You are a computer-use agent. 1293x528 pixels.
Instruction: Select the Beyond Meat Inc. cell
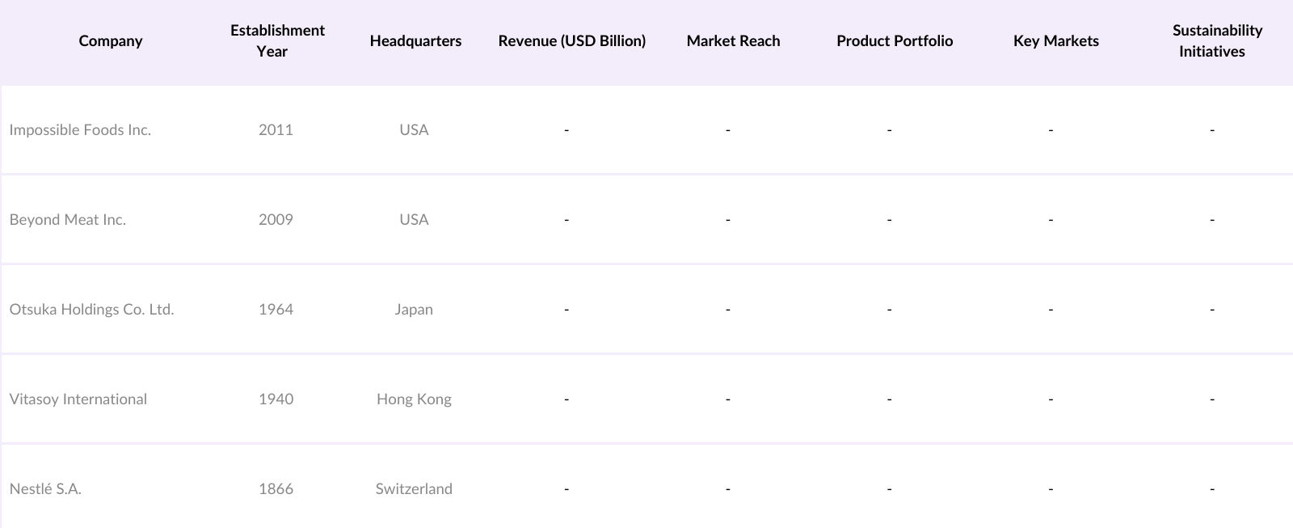point(68,220)
